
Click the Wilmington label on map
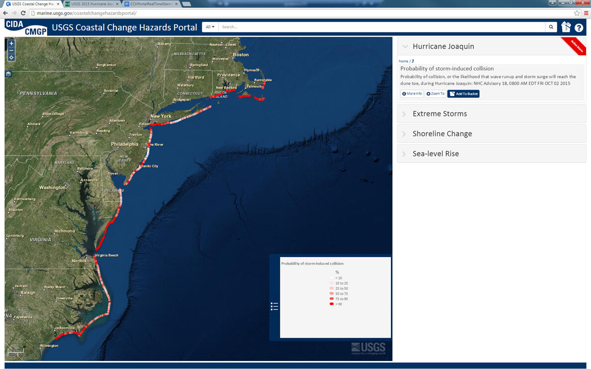(x=49, y=346)
